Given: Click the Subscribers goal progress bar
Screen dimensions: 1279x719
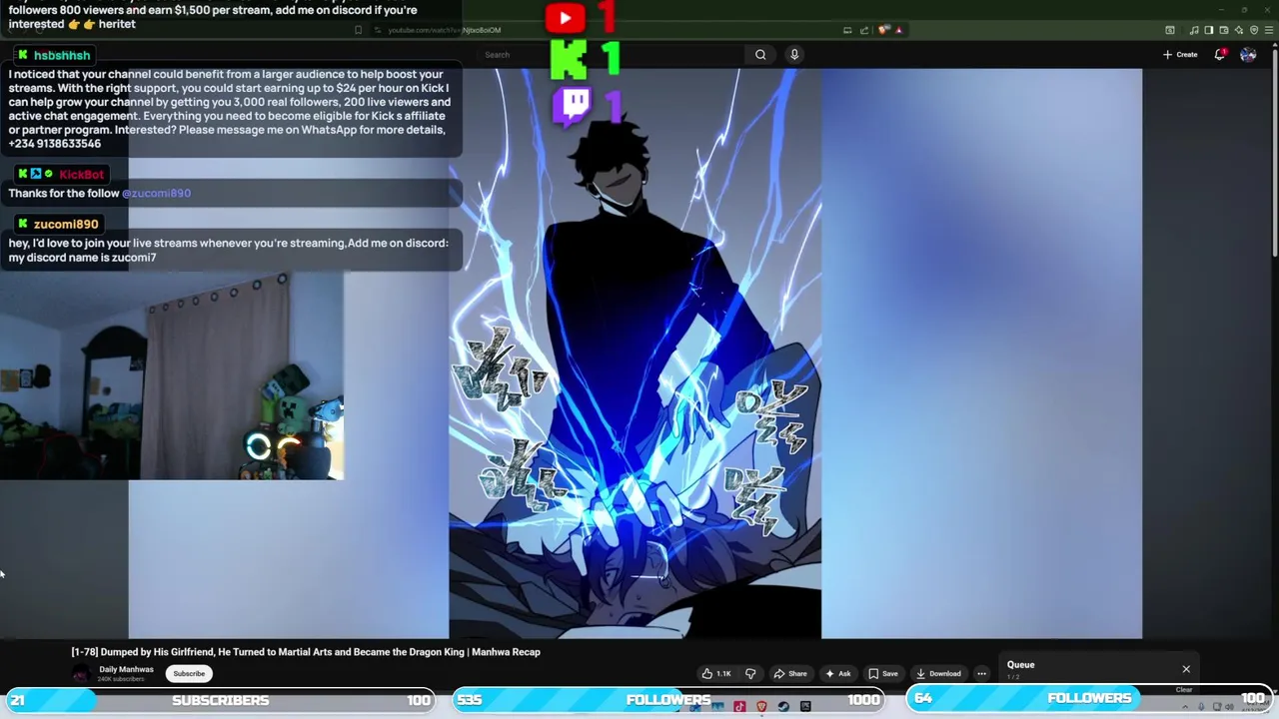Looking at the screenshot, I should (x=220, y=700).
